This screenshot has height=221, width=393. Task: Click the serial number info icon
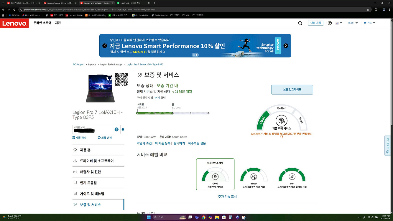coord(123,129)
